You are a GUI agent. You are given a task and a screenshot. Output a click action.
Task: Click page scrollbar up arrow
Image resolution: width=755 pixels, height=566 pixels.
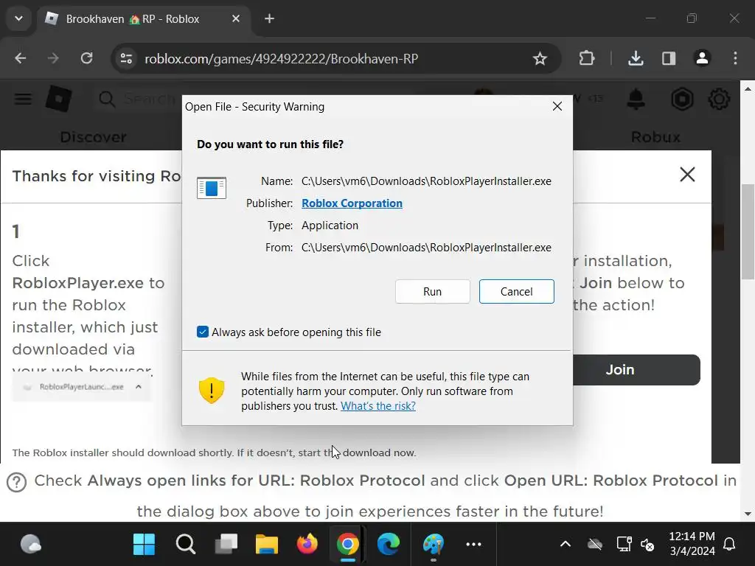point(748,88)
